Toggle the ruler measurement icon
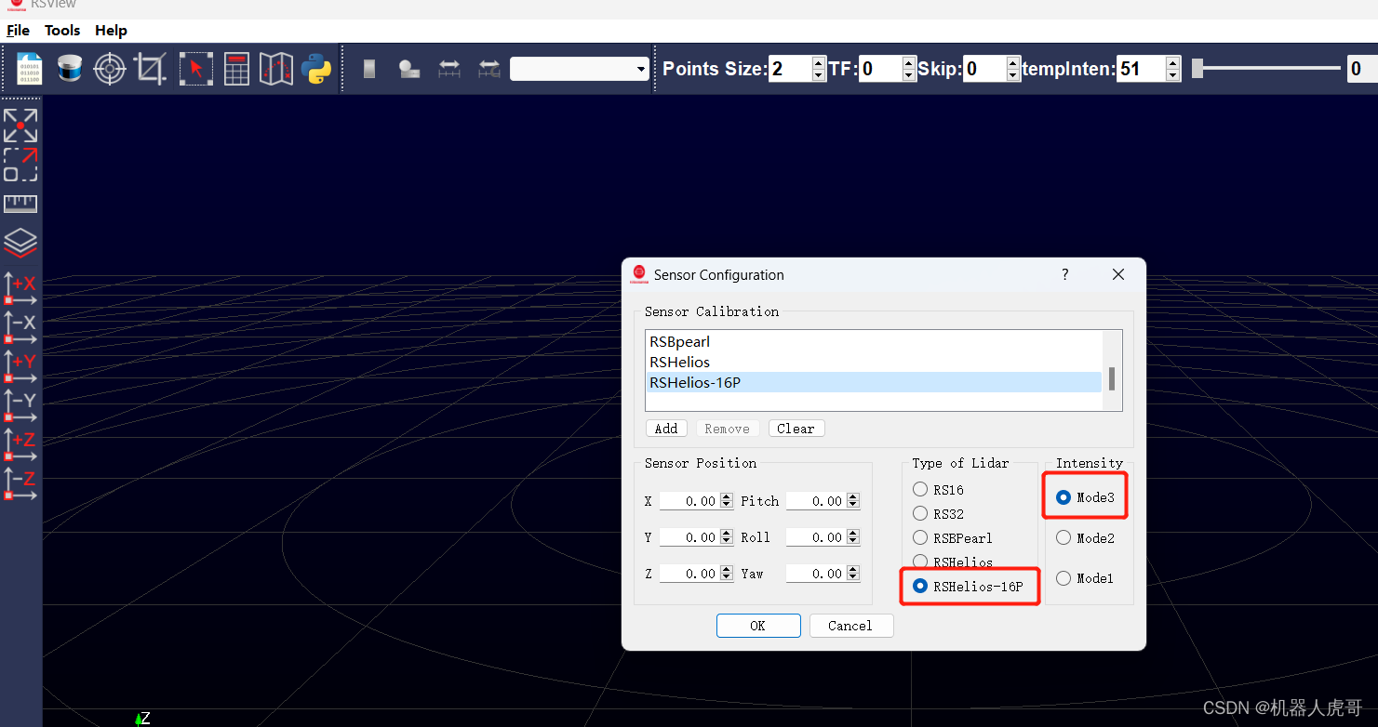The width and height of the screenshot is (1378, 727). pos(20,204)
